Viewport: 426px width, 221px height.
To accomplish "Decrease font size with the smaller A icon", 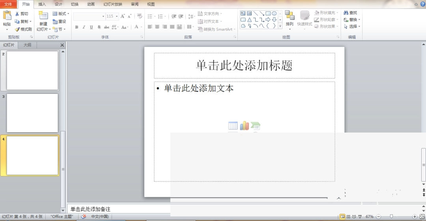I will click(x=130, y=16).
